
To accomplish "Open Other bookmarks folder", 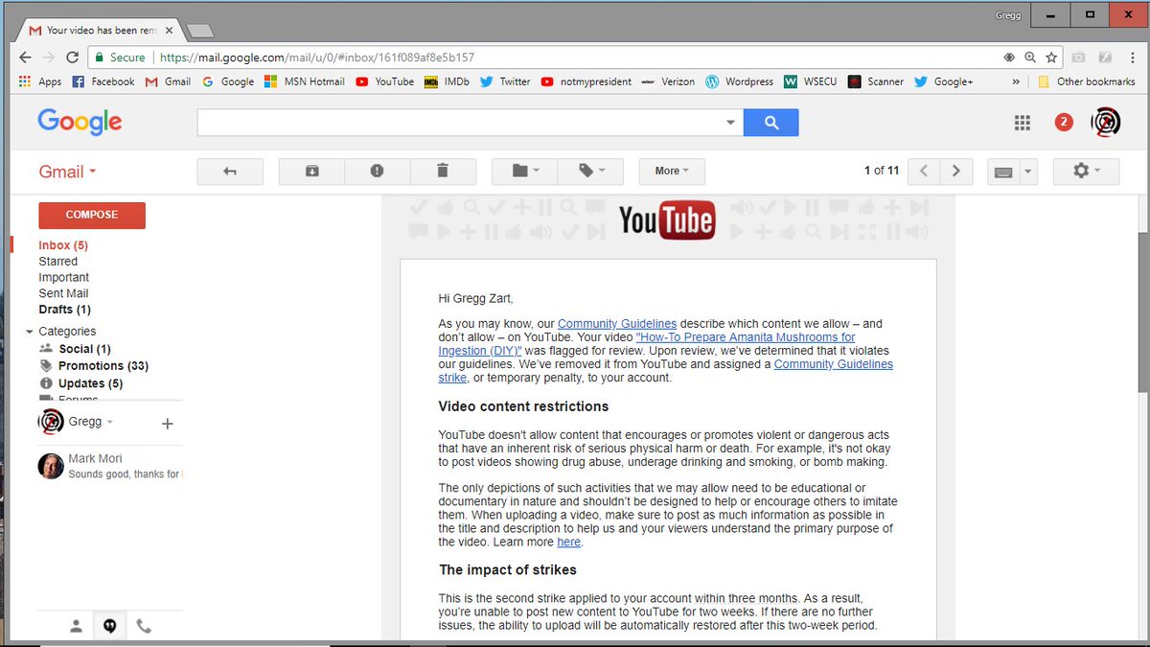I will tap(1086, 81).
